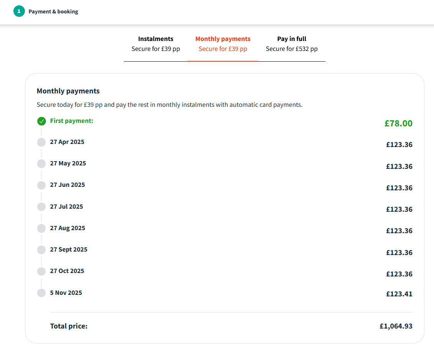Click the 27 Aug 2025 date text
434x345 pixels.
[67, 228]
